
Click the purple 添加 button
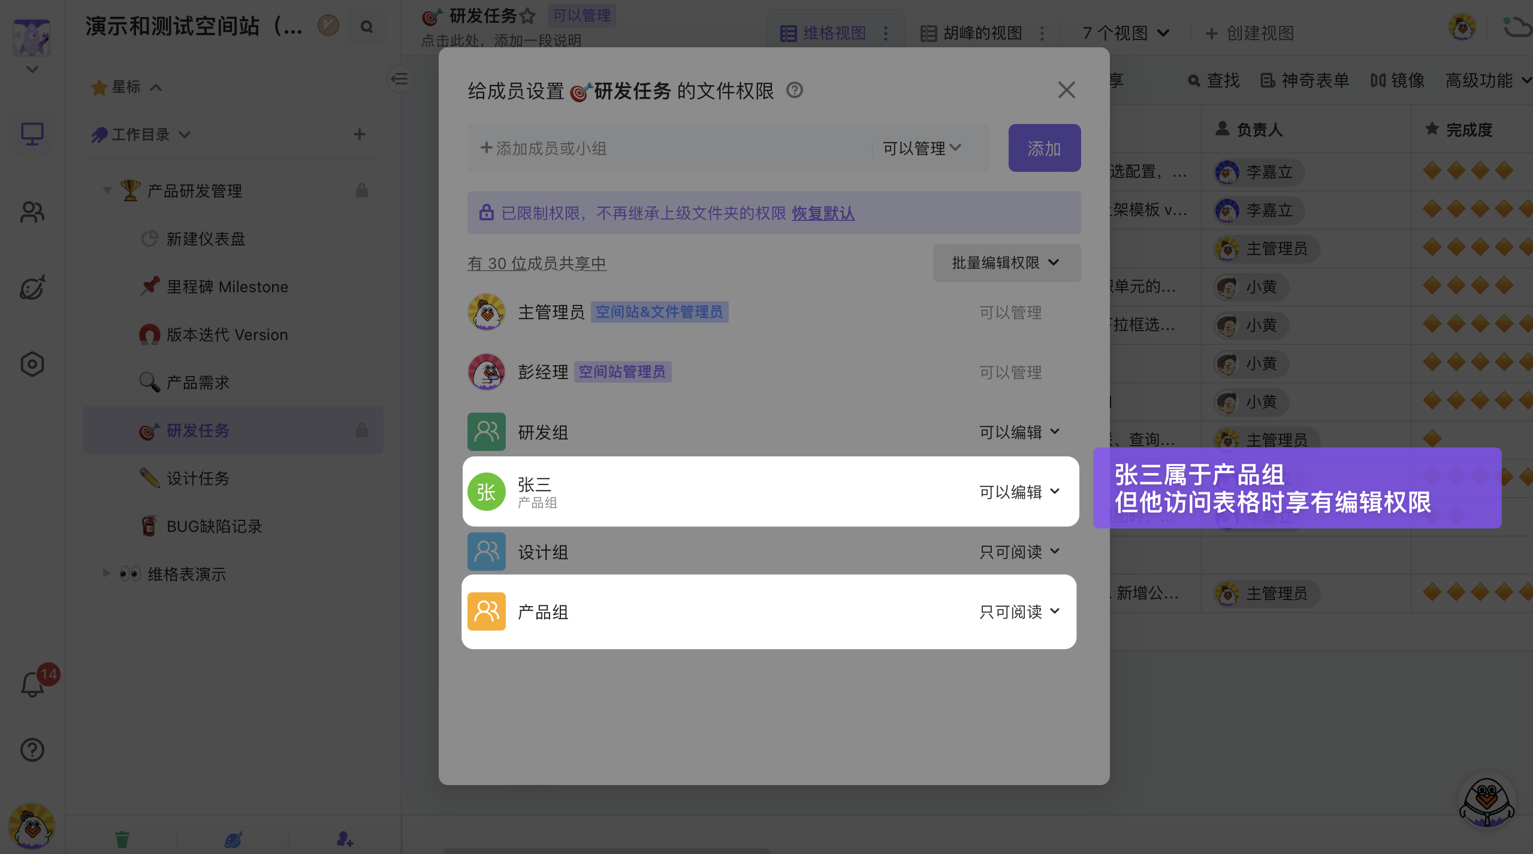pyautogui.click(x=1044, y=149)
